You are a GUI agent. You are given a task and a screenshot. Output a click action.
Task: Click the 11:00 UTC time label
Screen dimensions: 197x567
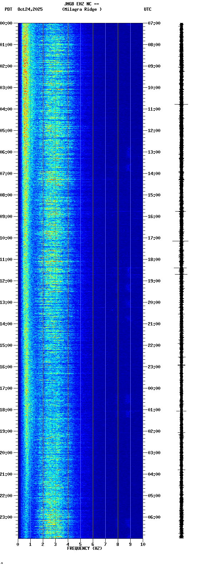click(154, 109)
